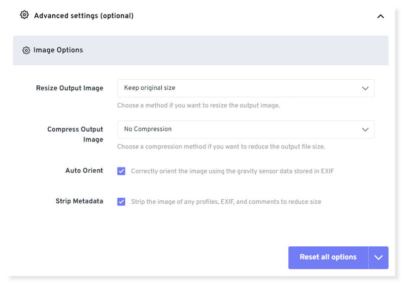
Task: Click the Strip Metadata label
Action: click(79, 201)
